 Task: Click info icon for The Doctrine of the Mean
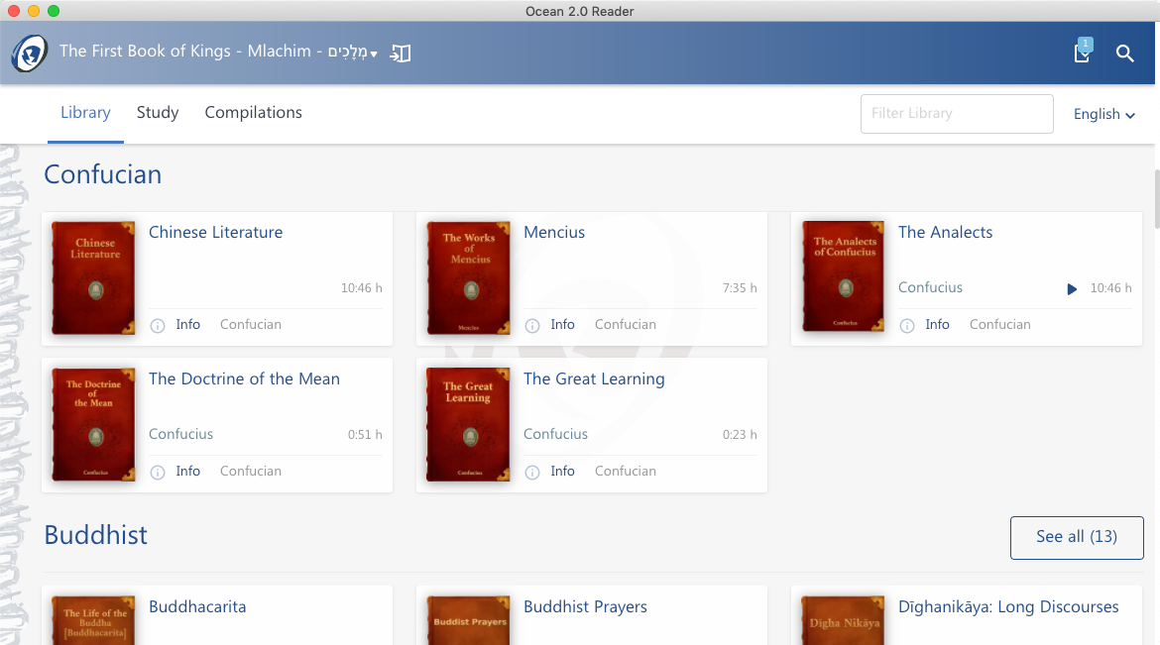[x=158, y=472]
